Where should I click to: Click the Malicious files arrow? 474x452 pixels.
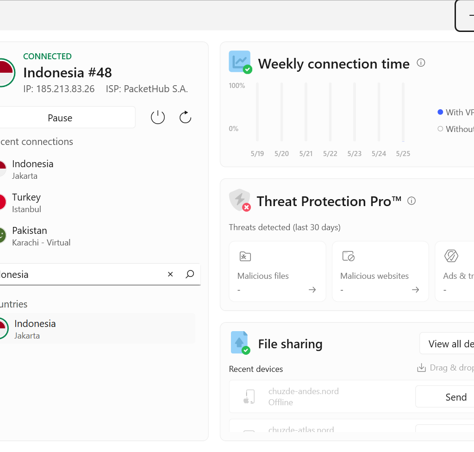(312, 290)
